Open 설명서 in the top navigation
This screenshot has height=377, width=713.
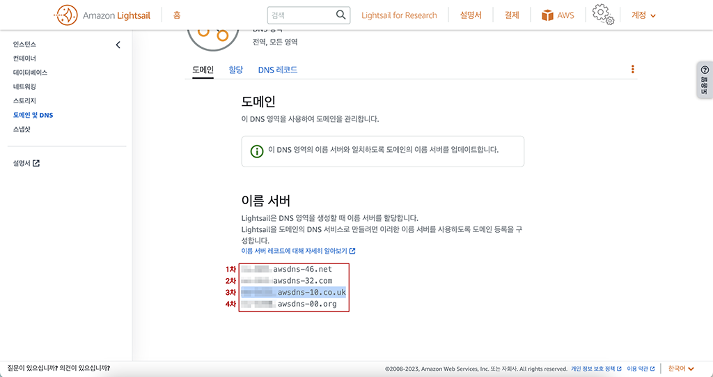[x=471, y=15]
